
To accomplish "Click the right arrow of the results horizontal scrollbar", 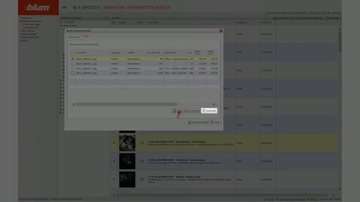I will (334, 195).
